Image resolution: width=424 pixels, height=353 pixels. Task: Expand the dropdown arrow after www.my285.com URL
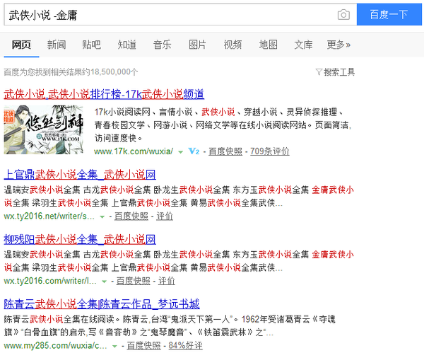click(114, 347)
